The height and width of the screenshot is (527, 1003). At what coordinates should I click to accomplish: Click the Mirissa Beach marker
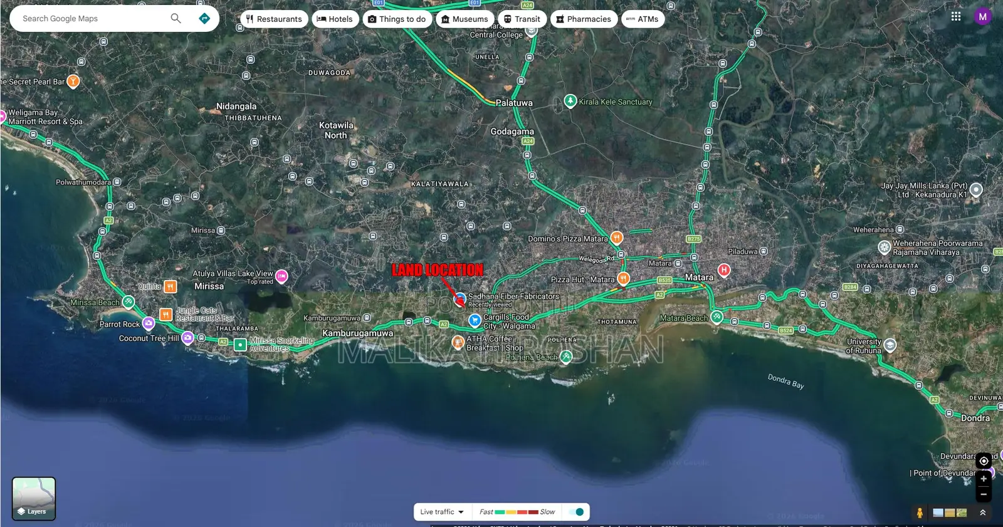pos(129,302)
